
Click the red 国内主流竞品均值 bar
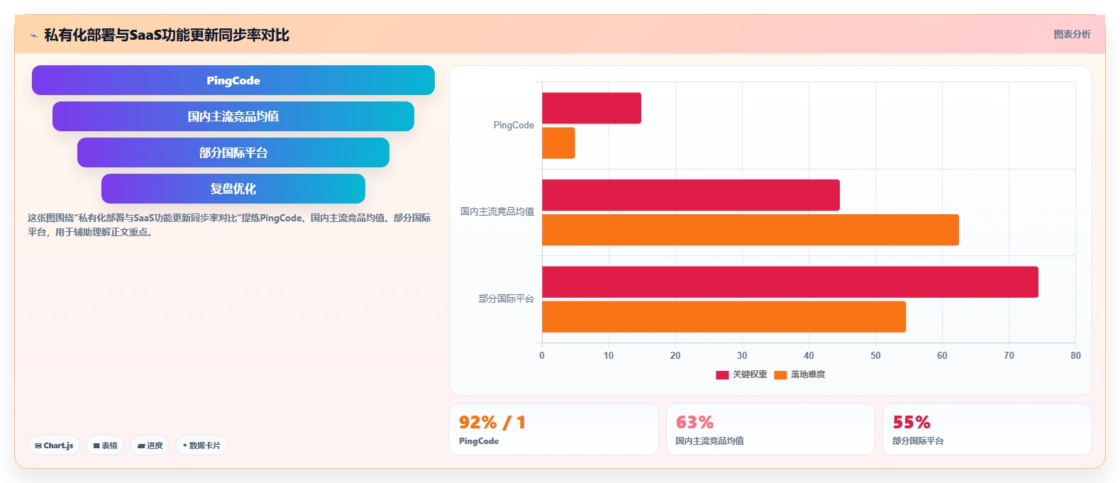coord(691,195)
